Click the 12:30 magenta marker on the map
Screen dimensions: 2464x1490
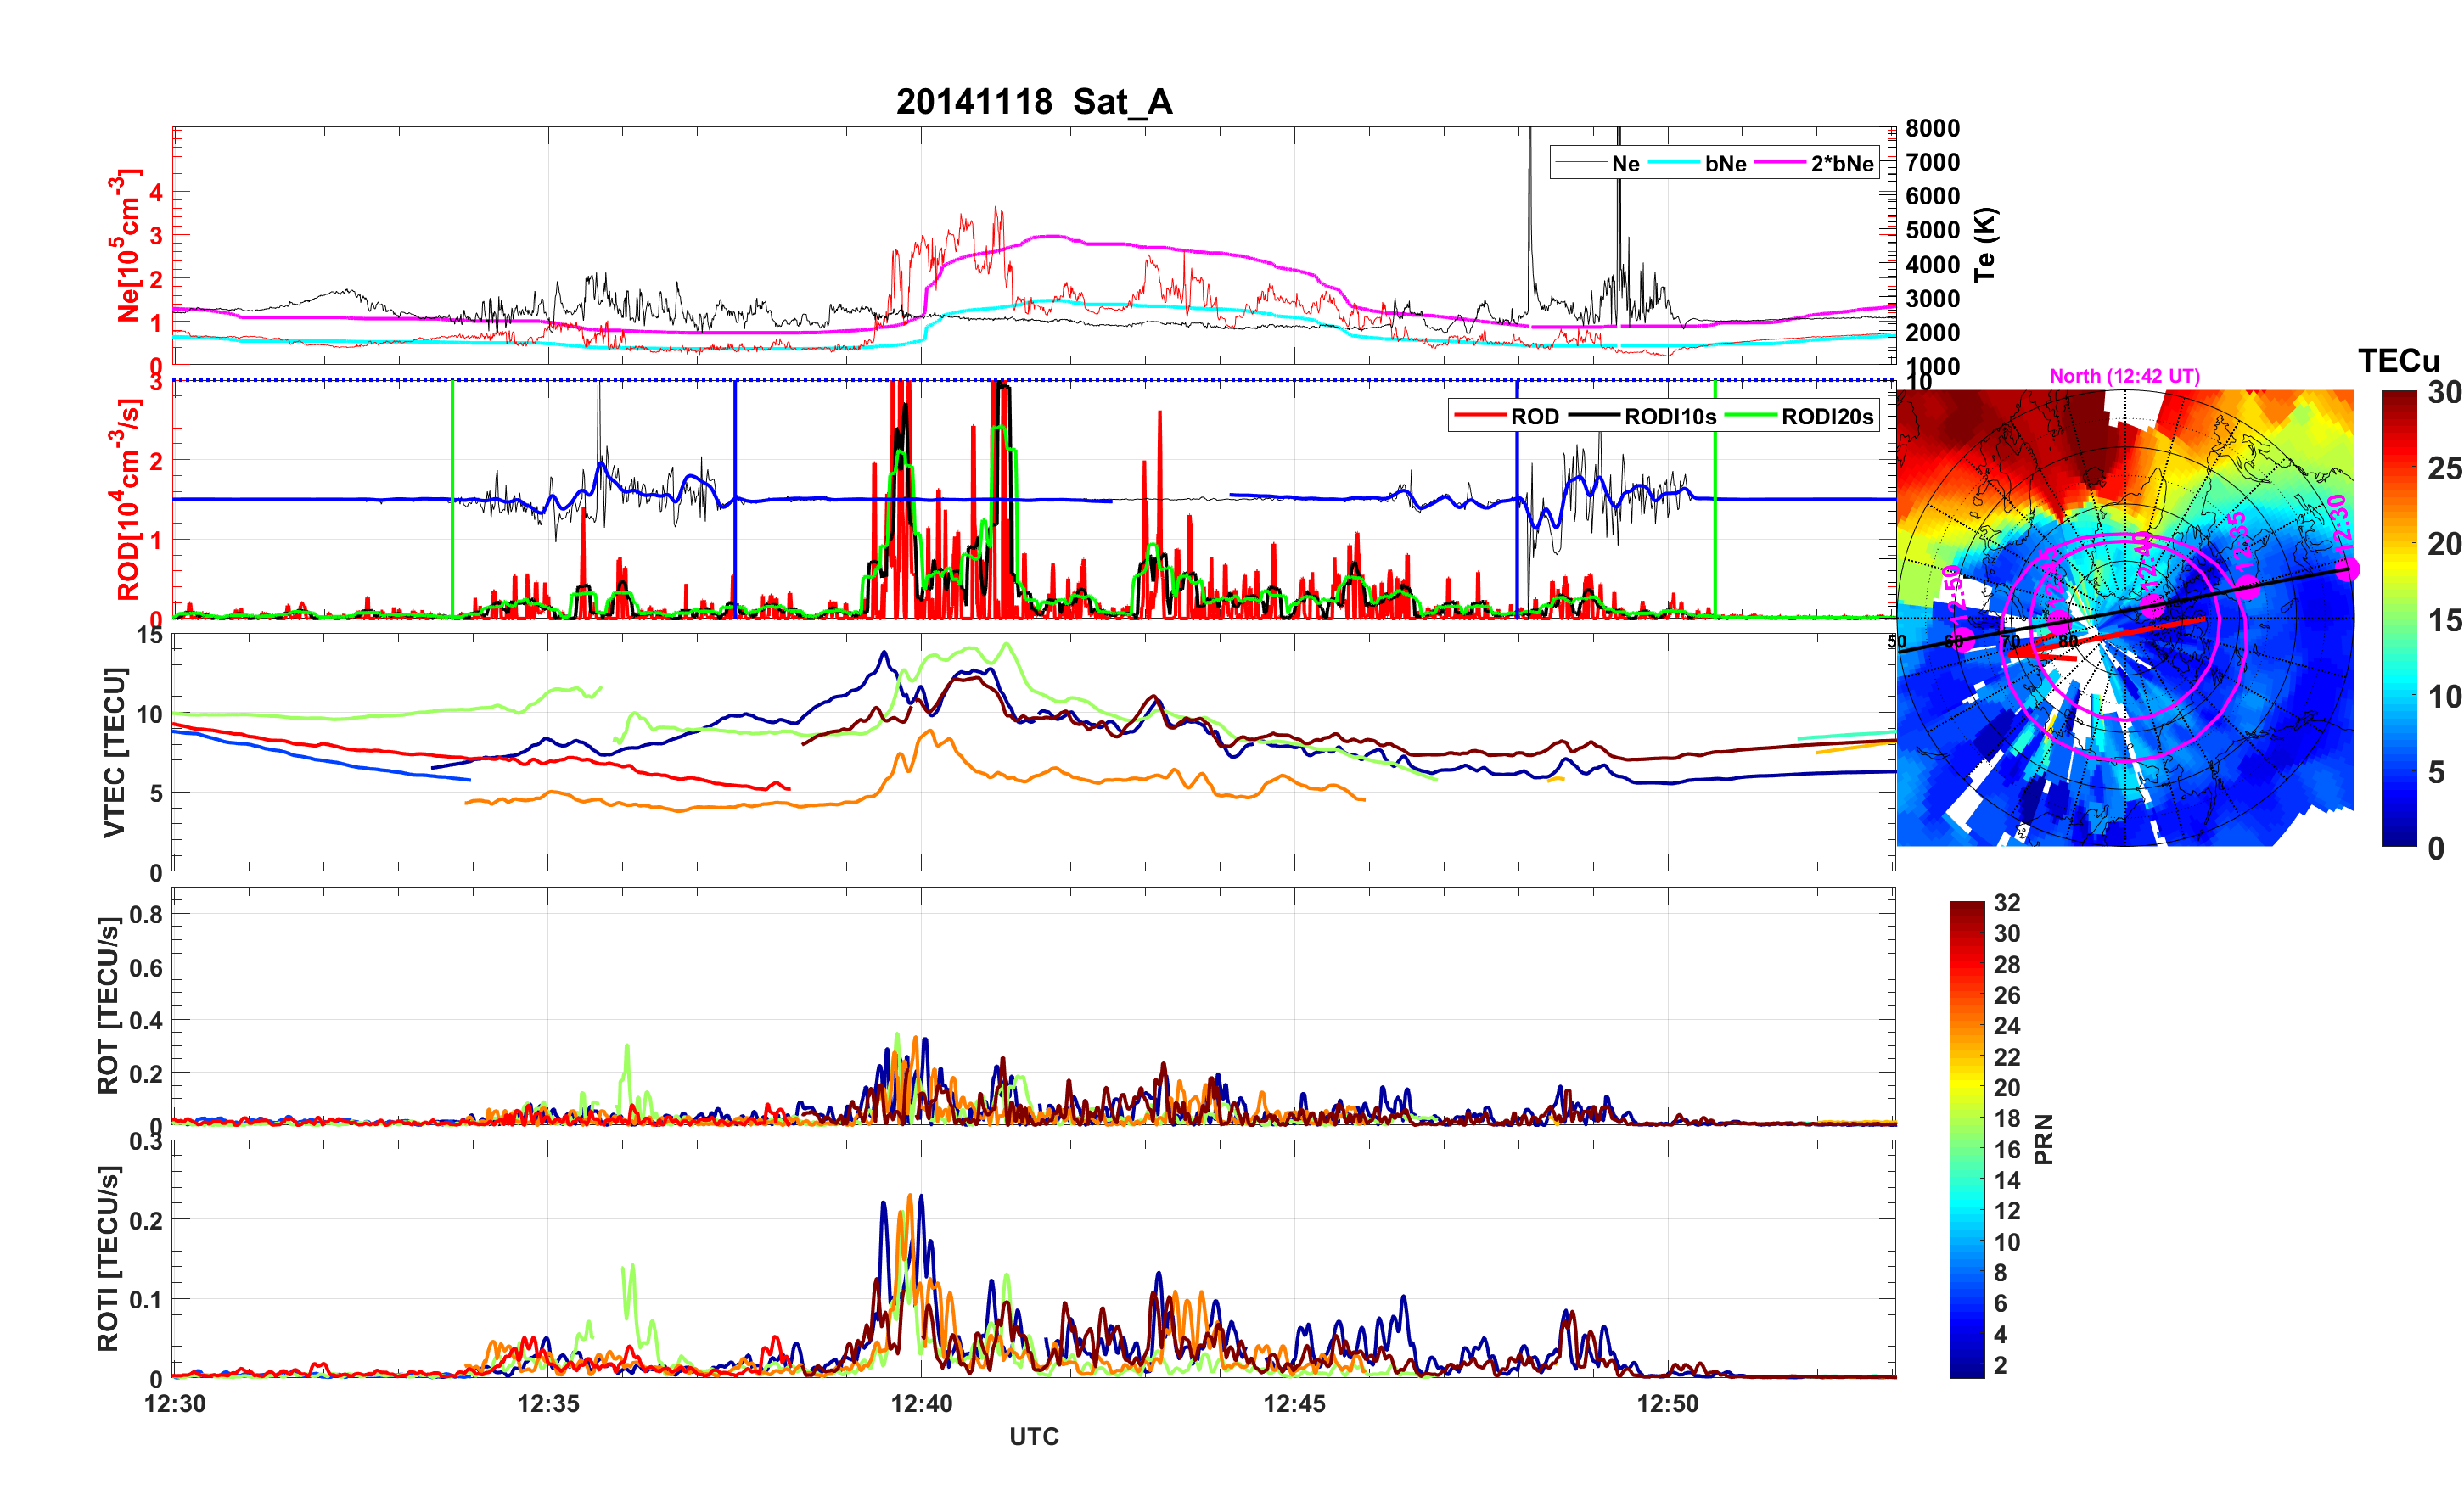(2347, 569)
